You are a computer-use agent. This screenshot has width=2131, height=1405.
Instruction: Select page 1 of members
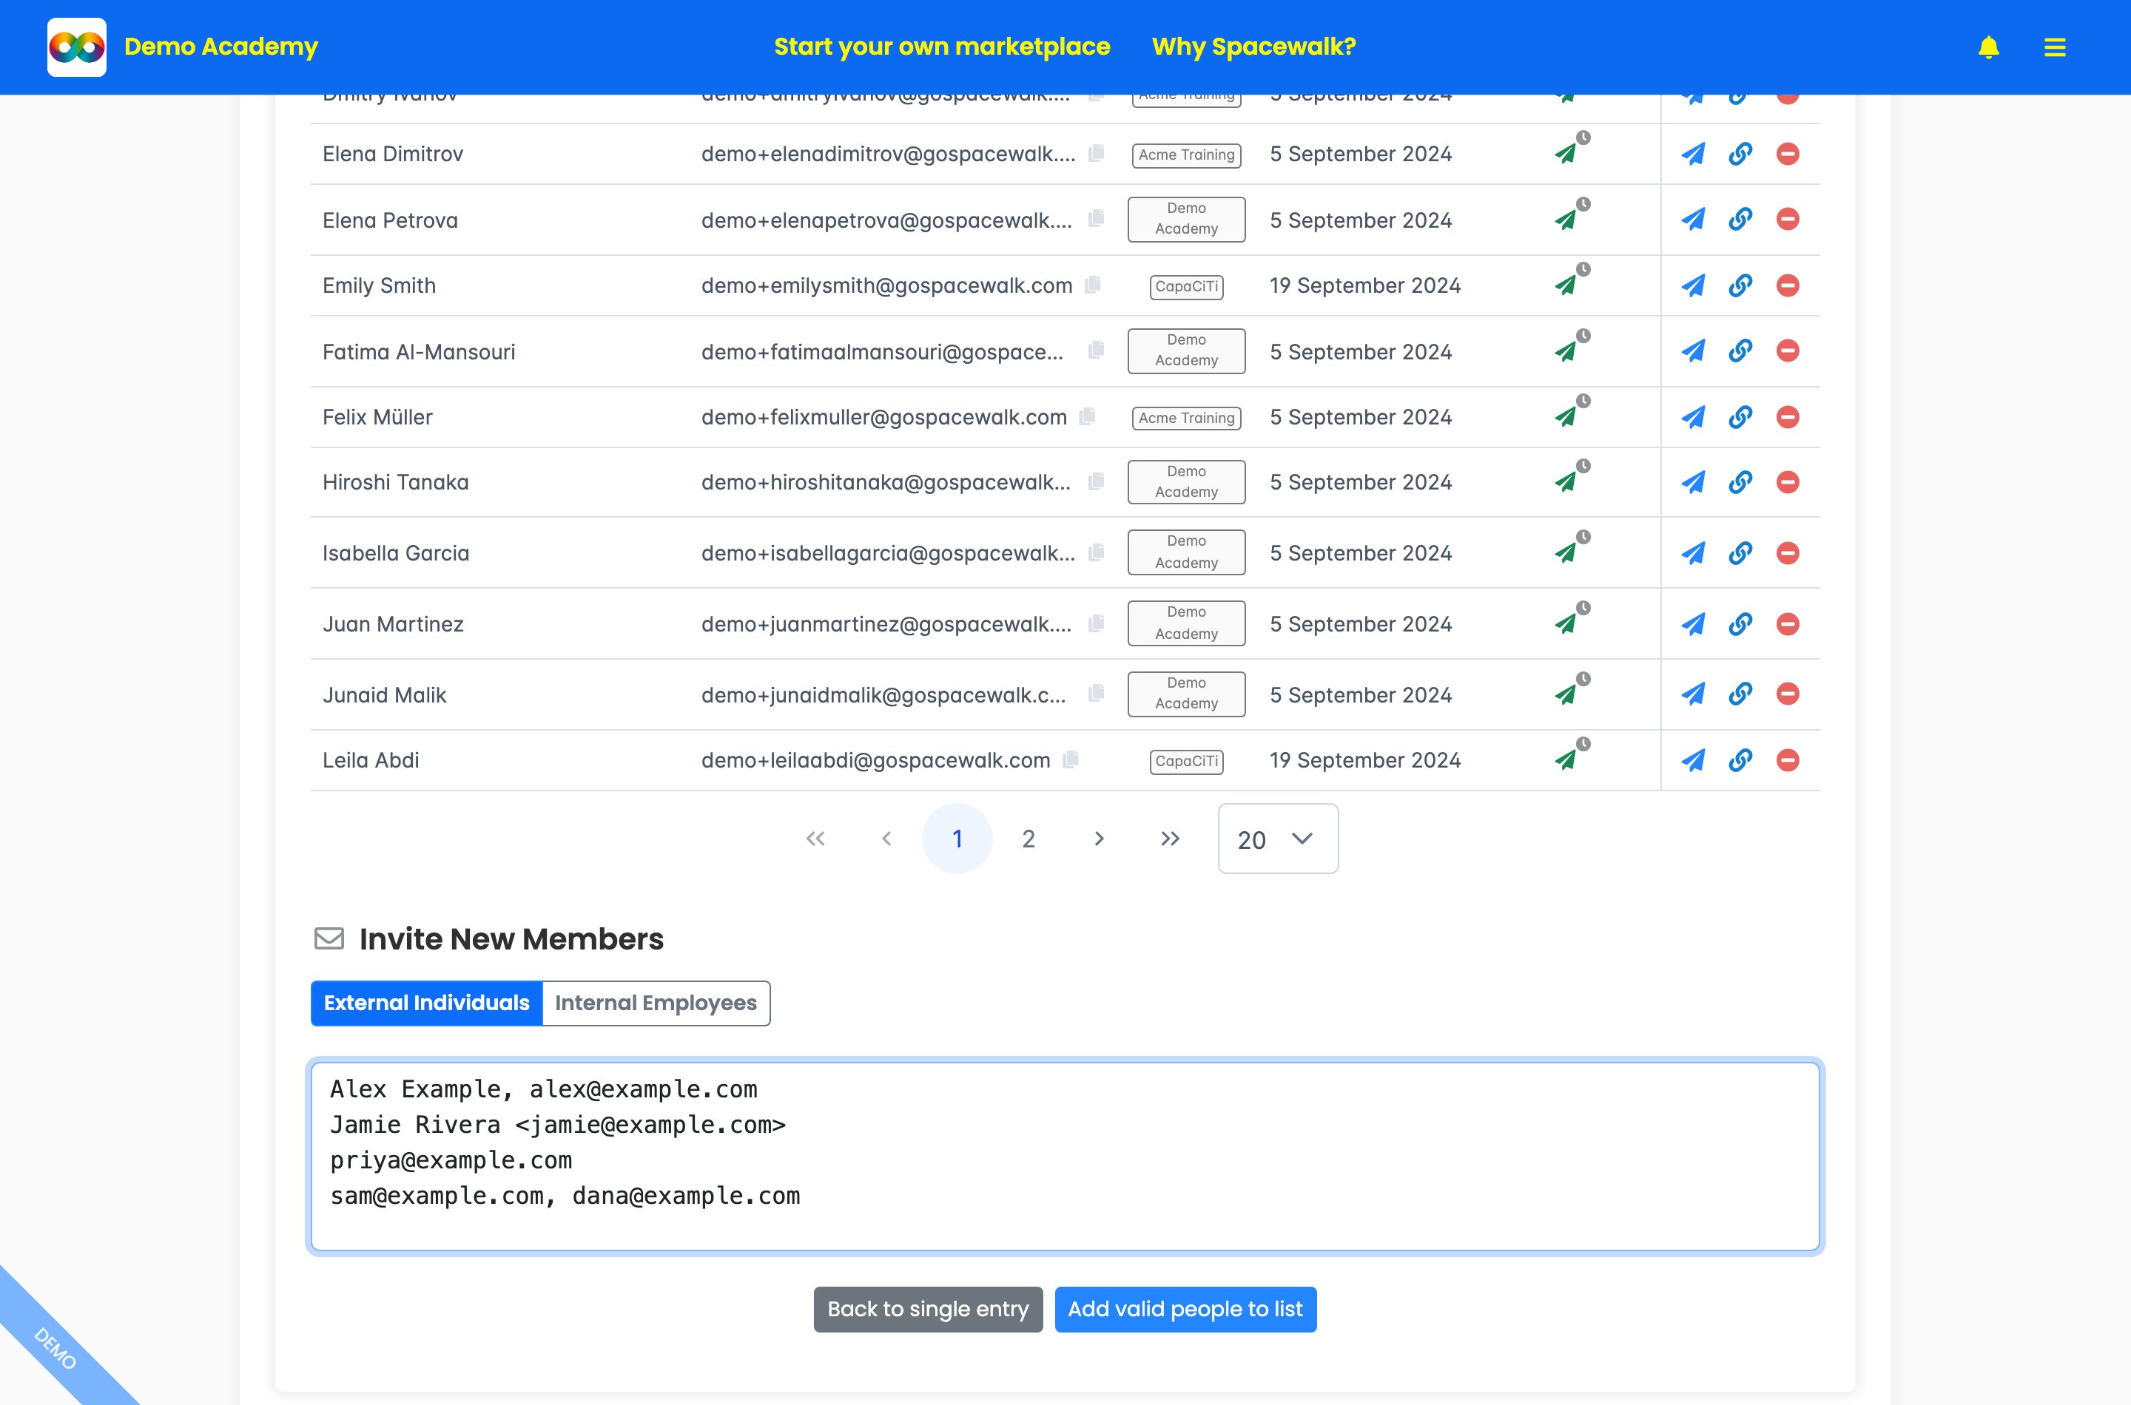tap(957, 839)
